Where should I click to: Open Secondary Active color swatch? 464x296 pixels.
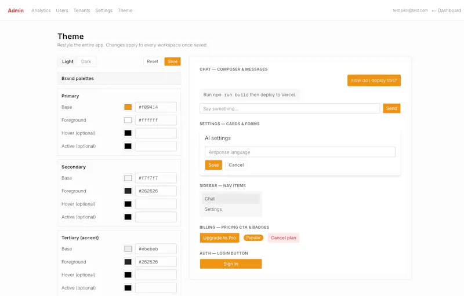tap(128, 217)
